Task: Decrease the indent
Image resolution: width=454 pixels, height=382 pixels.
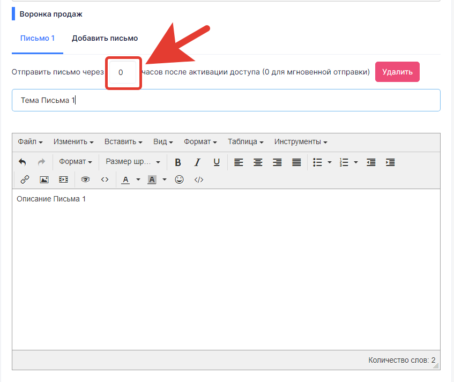Action: (x=371, y=162)
